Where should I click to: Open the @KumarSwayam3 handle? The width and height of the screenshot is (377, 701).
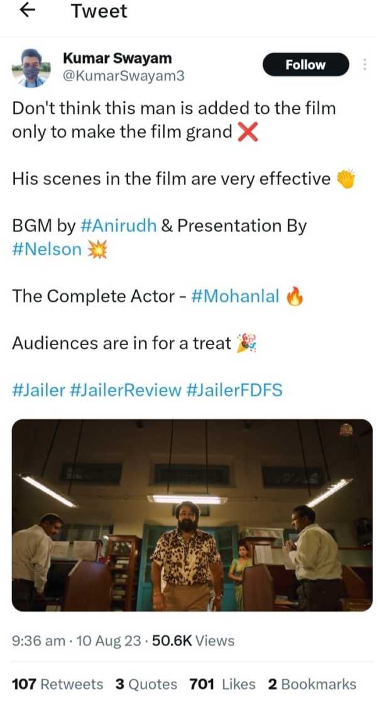pos(124,76)
